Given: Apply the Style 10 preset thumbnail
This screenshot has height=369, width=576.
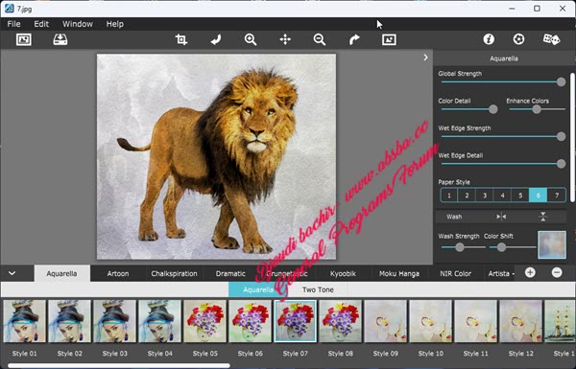Looking at the screenshot, I should 430,321.
